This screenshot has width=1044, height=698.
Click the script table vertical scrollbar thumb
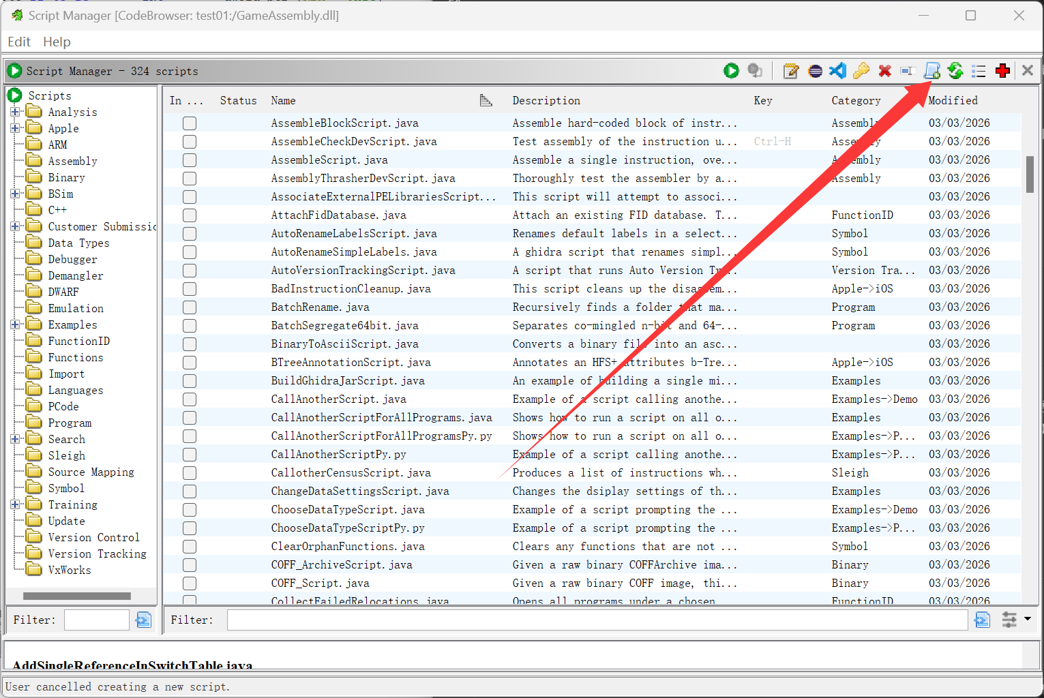1030,174
